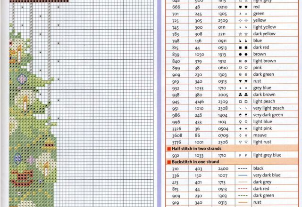Click the 'light brown' color label
This screenshot has width=302, height=207.
264,61
